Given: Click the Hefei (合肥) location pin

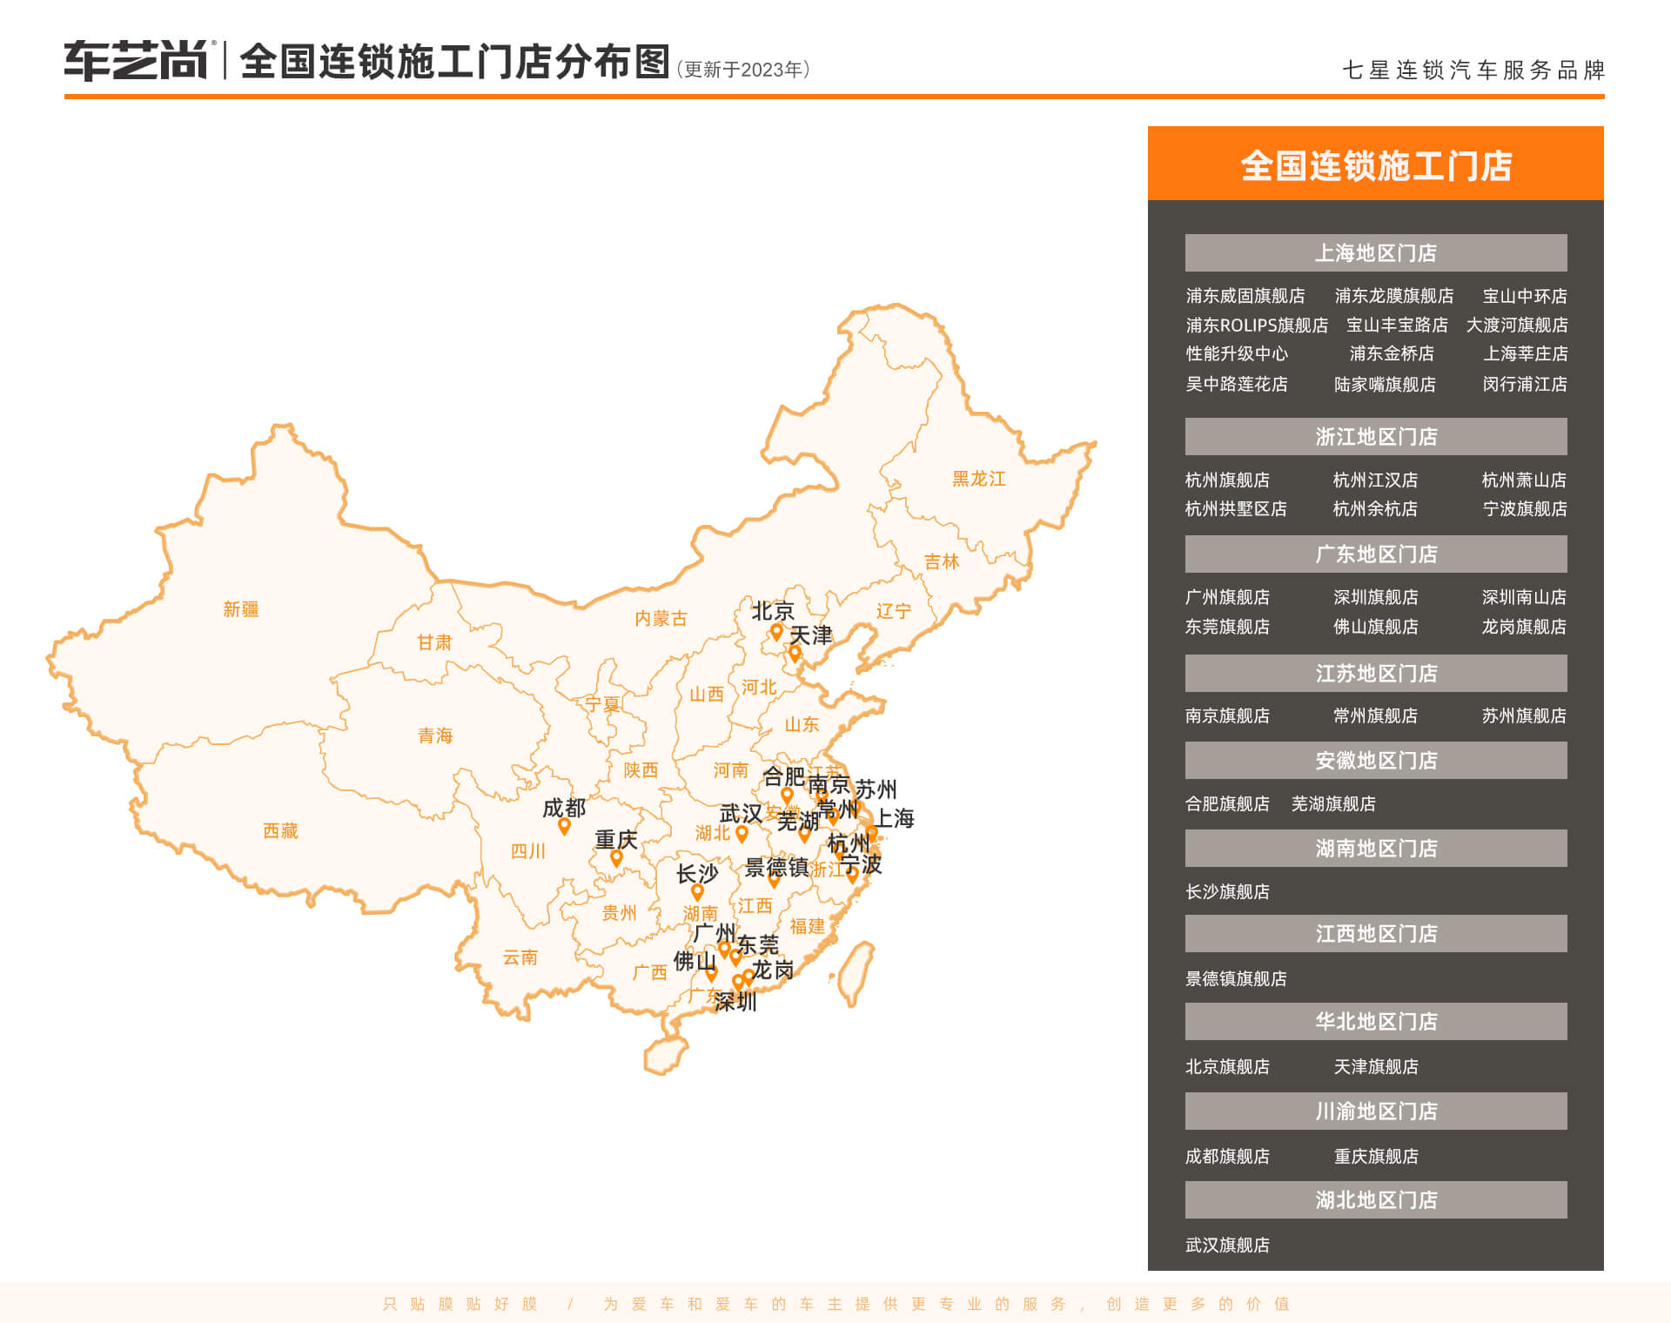Looking at the screenshot, I should tap(787, 795).
